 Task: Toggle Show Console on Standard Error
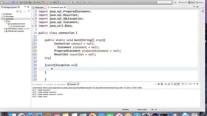pos(179,84)
